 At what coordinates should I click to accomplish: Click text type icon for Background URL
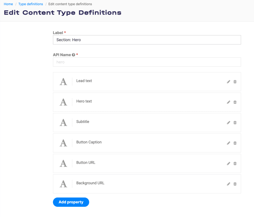point(63,184)
